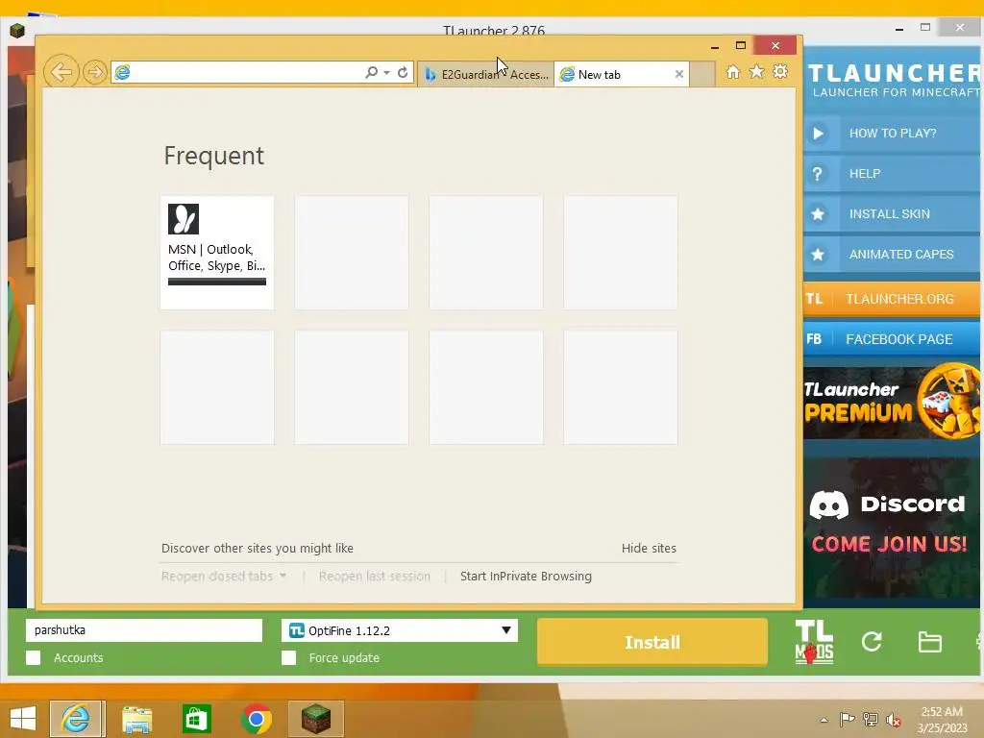984x738 pixels.
Task: Open Animated Capes in TLauncher
Action: pos(892,254)
